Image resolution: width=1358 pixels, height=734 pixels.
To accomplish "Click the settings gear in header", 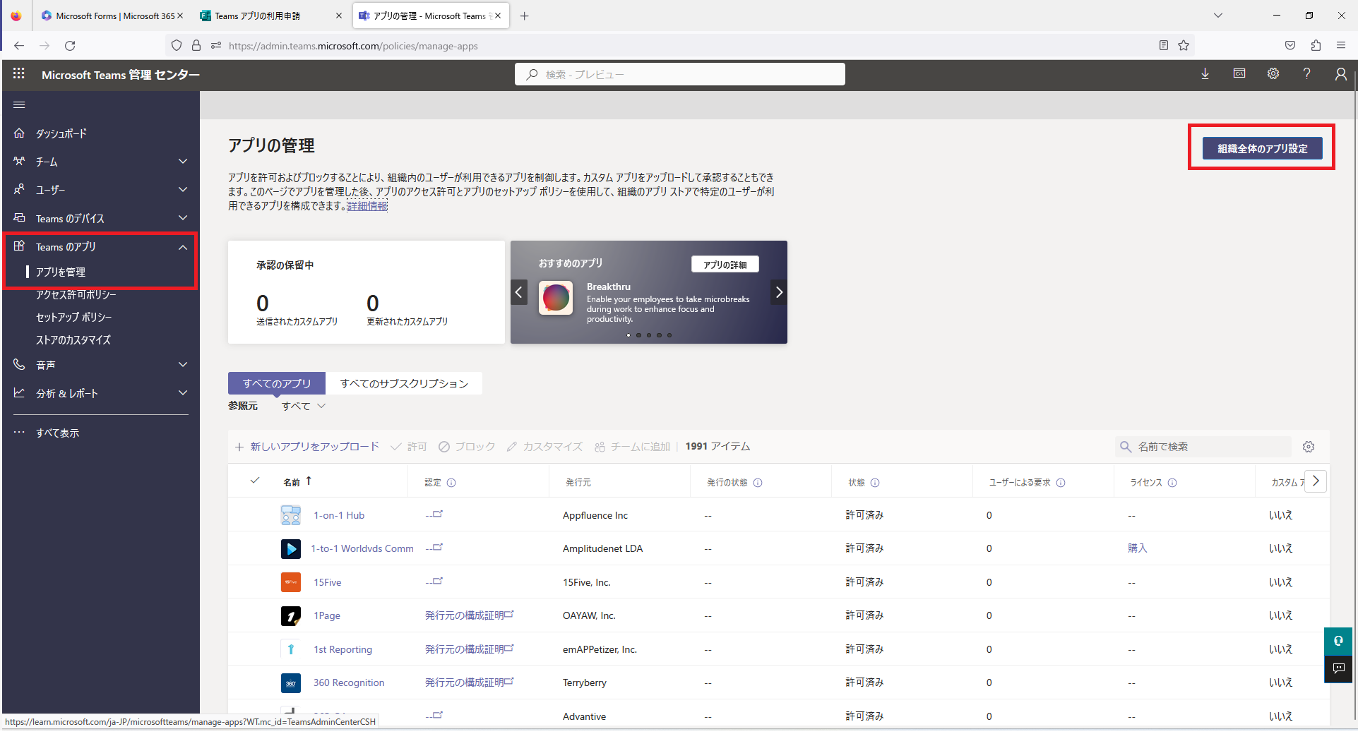I will click(x=1273, y=74).
